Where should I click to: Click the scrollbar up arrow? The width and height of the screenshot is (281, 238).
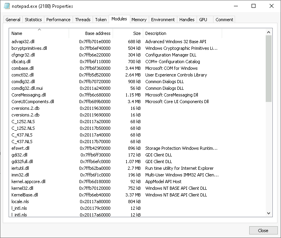(x=269, y=32)
